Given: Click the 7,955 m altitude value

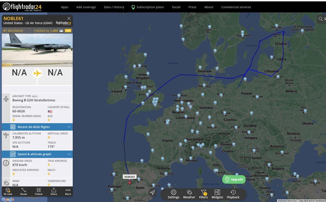Looking at the screenshot, I should (x=18, y=137).
